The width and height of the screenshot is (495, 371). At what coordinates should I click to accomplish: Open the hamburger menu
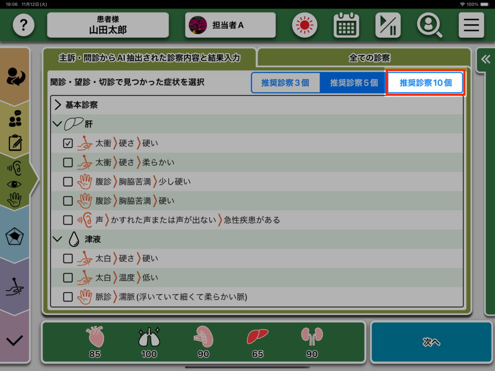pyautogui.click(x=471, y=25)
